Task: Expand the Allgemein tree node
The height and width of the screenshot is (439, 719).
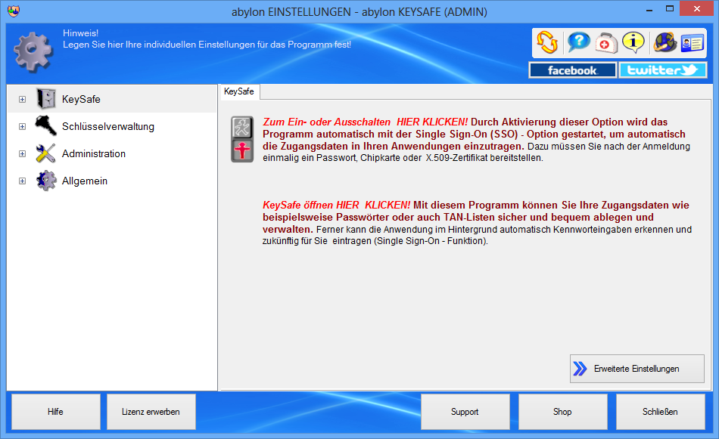Action: click(22, 181)
